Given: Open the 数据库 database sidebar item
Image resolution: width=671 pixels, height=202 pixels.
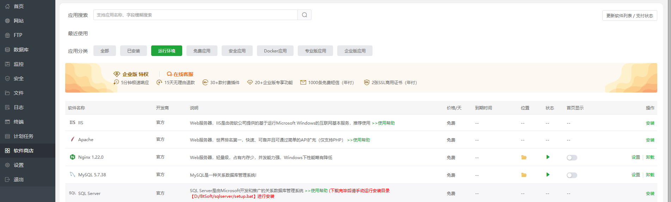Looking at the screenshot, I should [27, 50].
